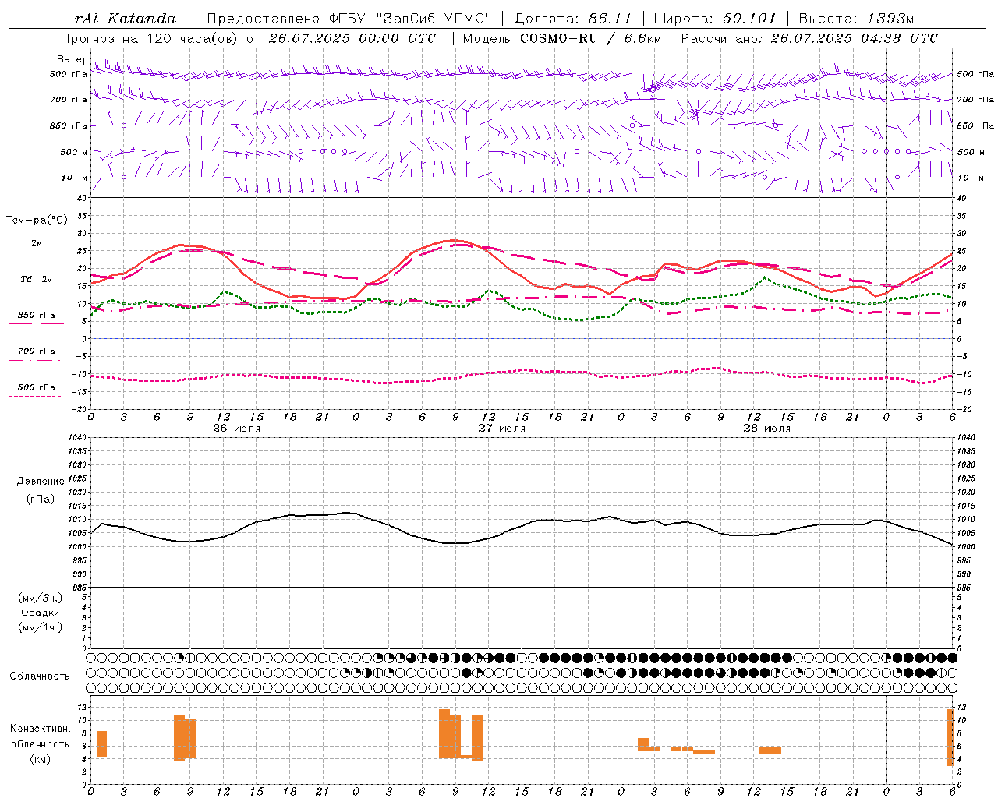Click the 850 гПа temperature legend entry

tap(36, 315)
